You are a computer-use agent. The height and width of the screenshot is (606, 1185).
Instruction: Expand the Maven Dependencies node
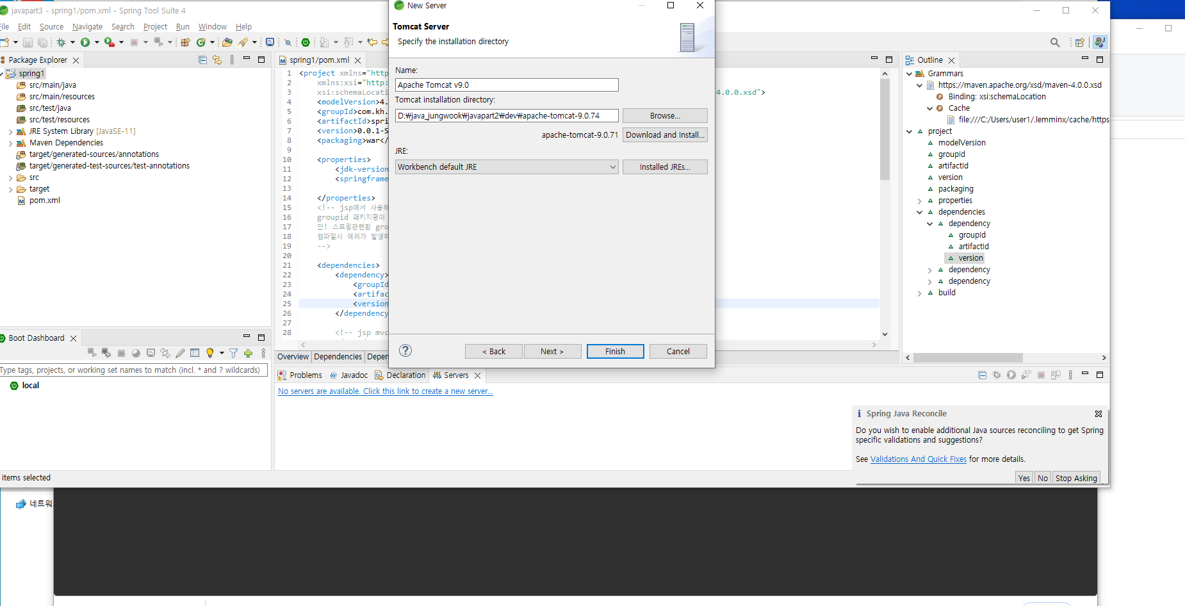click(x=11, y=143)
